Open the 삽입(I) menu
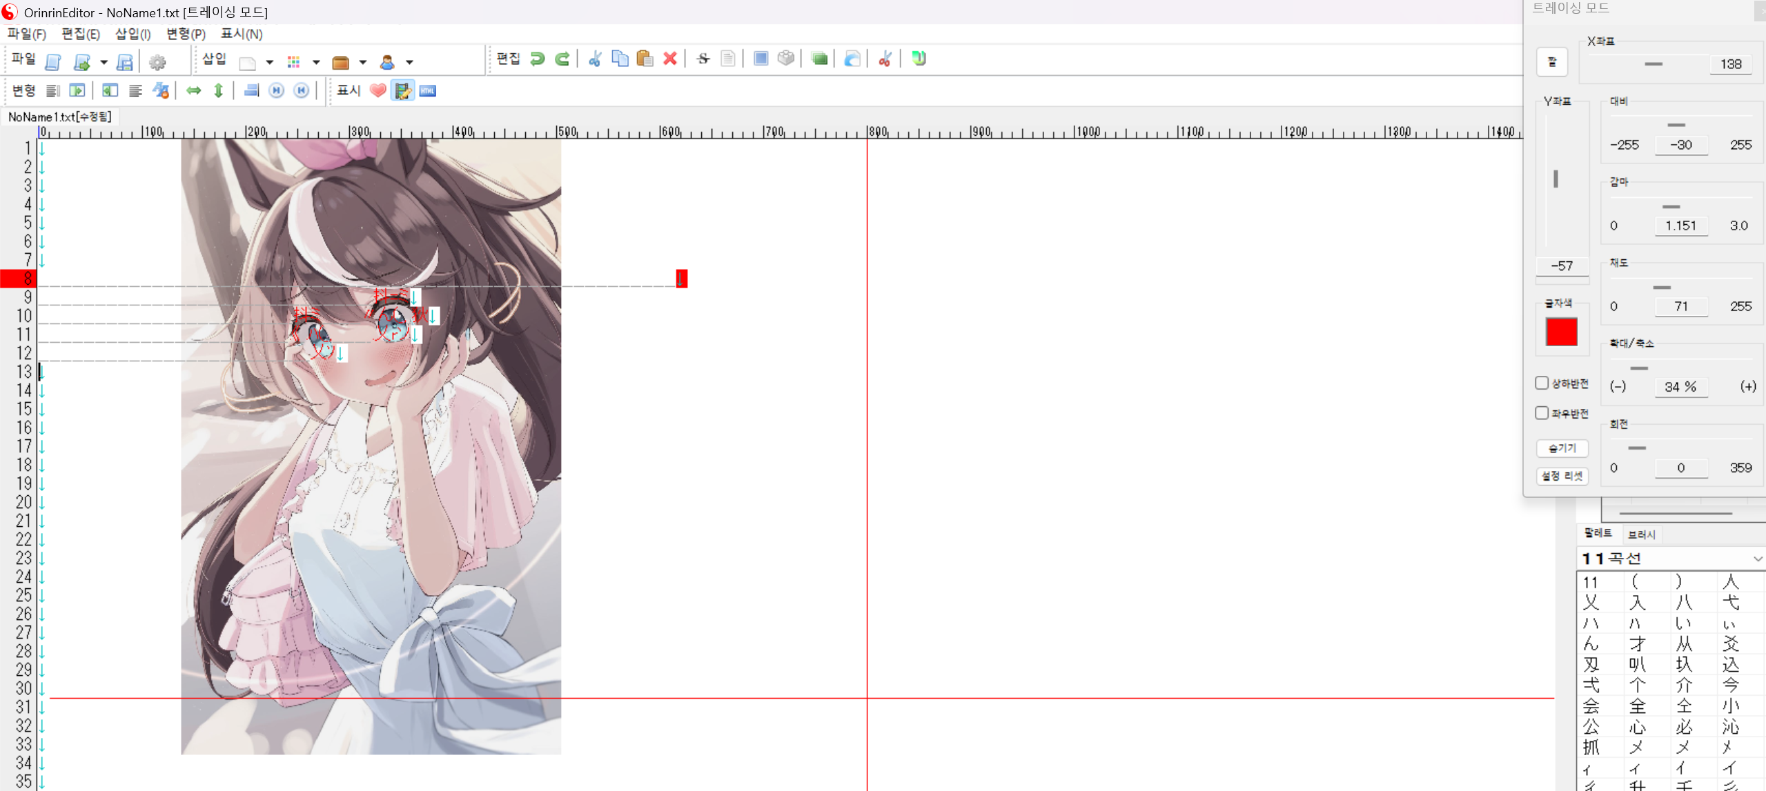The image size is (1766, 791). coord(133,34)
